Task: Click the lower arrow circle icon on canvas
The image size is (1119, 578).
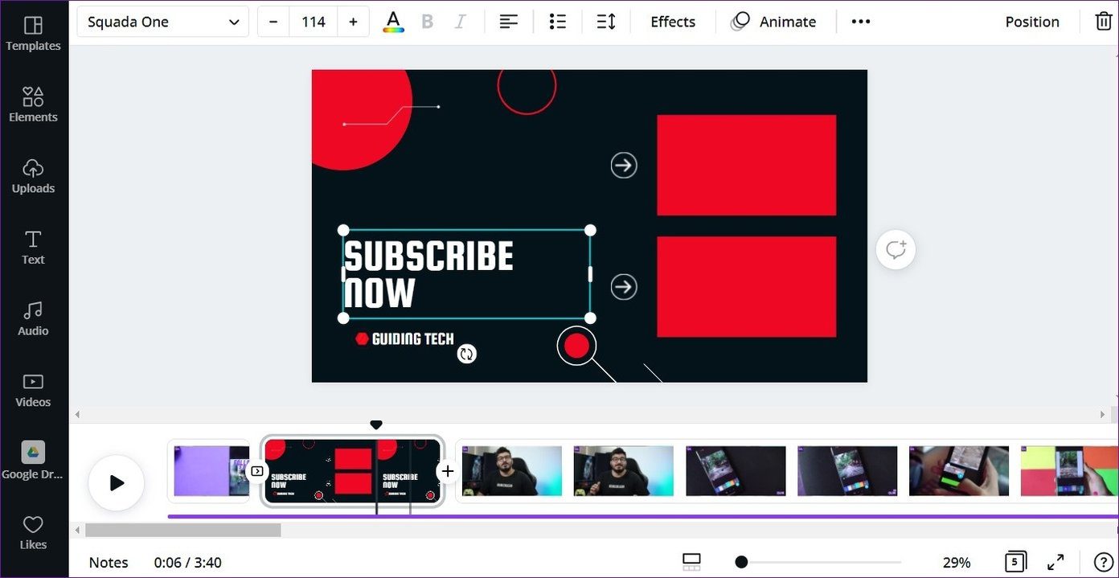Action: coord(623,287)
